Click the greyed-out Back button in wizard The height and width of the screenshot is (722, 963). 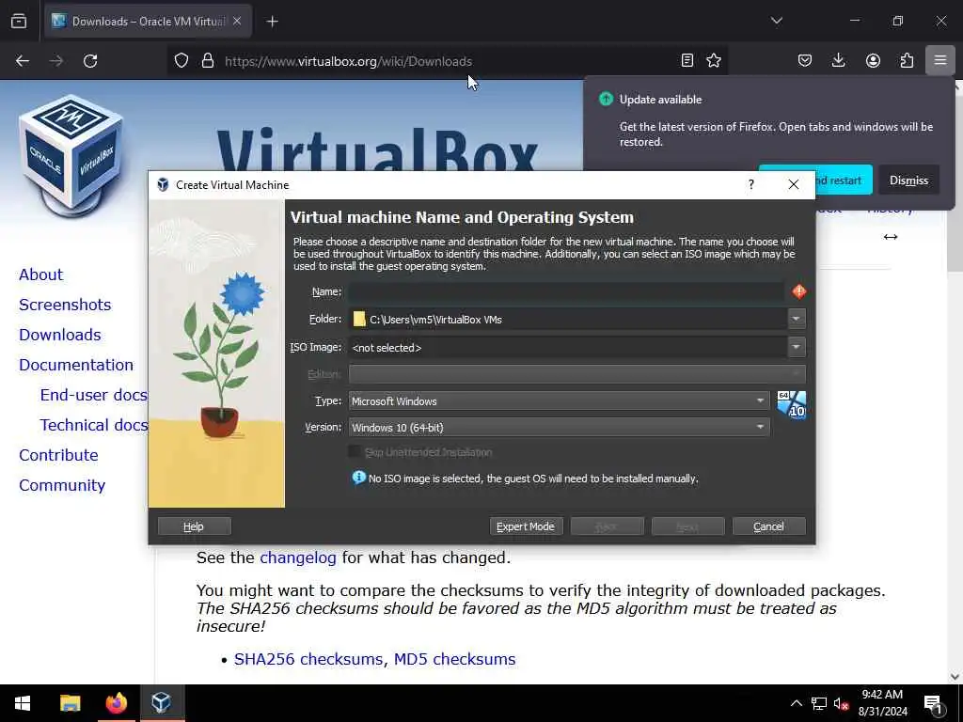coord(607,526)
